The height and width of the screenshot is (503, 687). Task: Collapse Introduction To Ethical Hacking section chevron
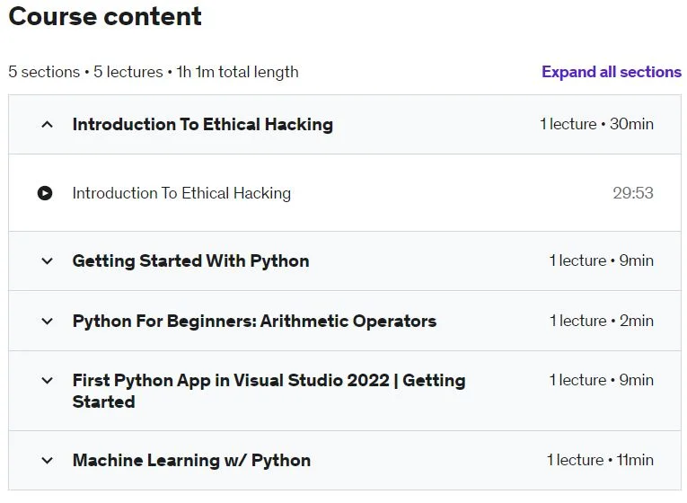(x=47, y=125)
